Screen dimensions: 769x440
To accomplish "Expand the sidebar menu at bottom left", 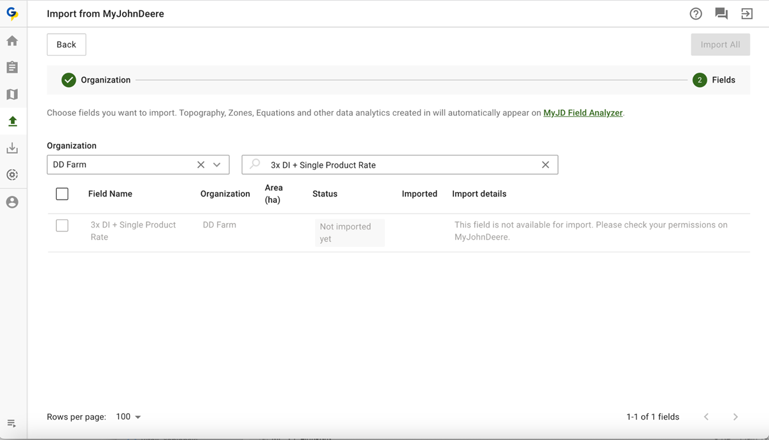I will (11, 423).
